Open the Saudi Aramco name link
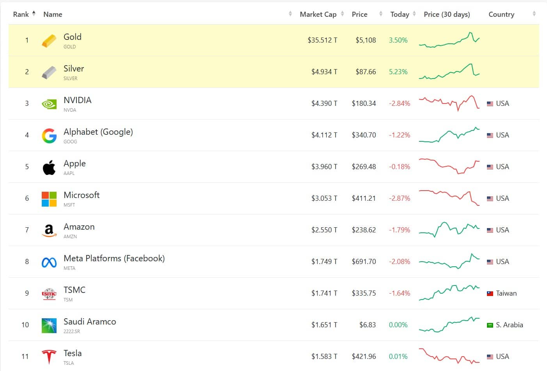 [90, 321]
